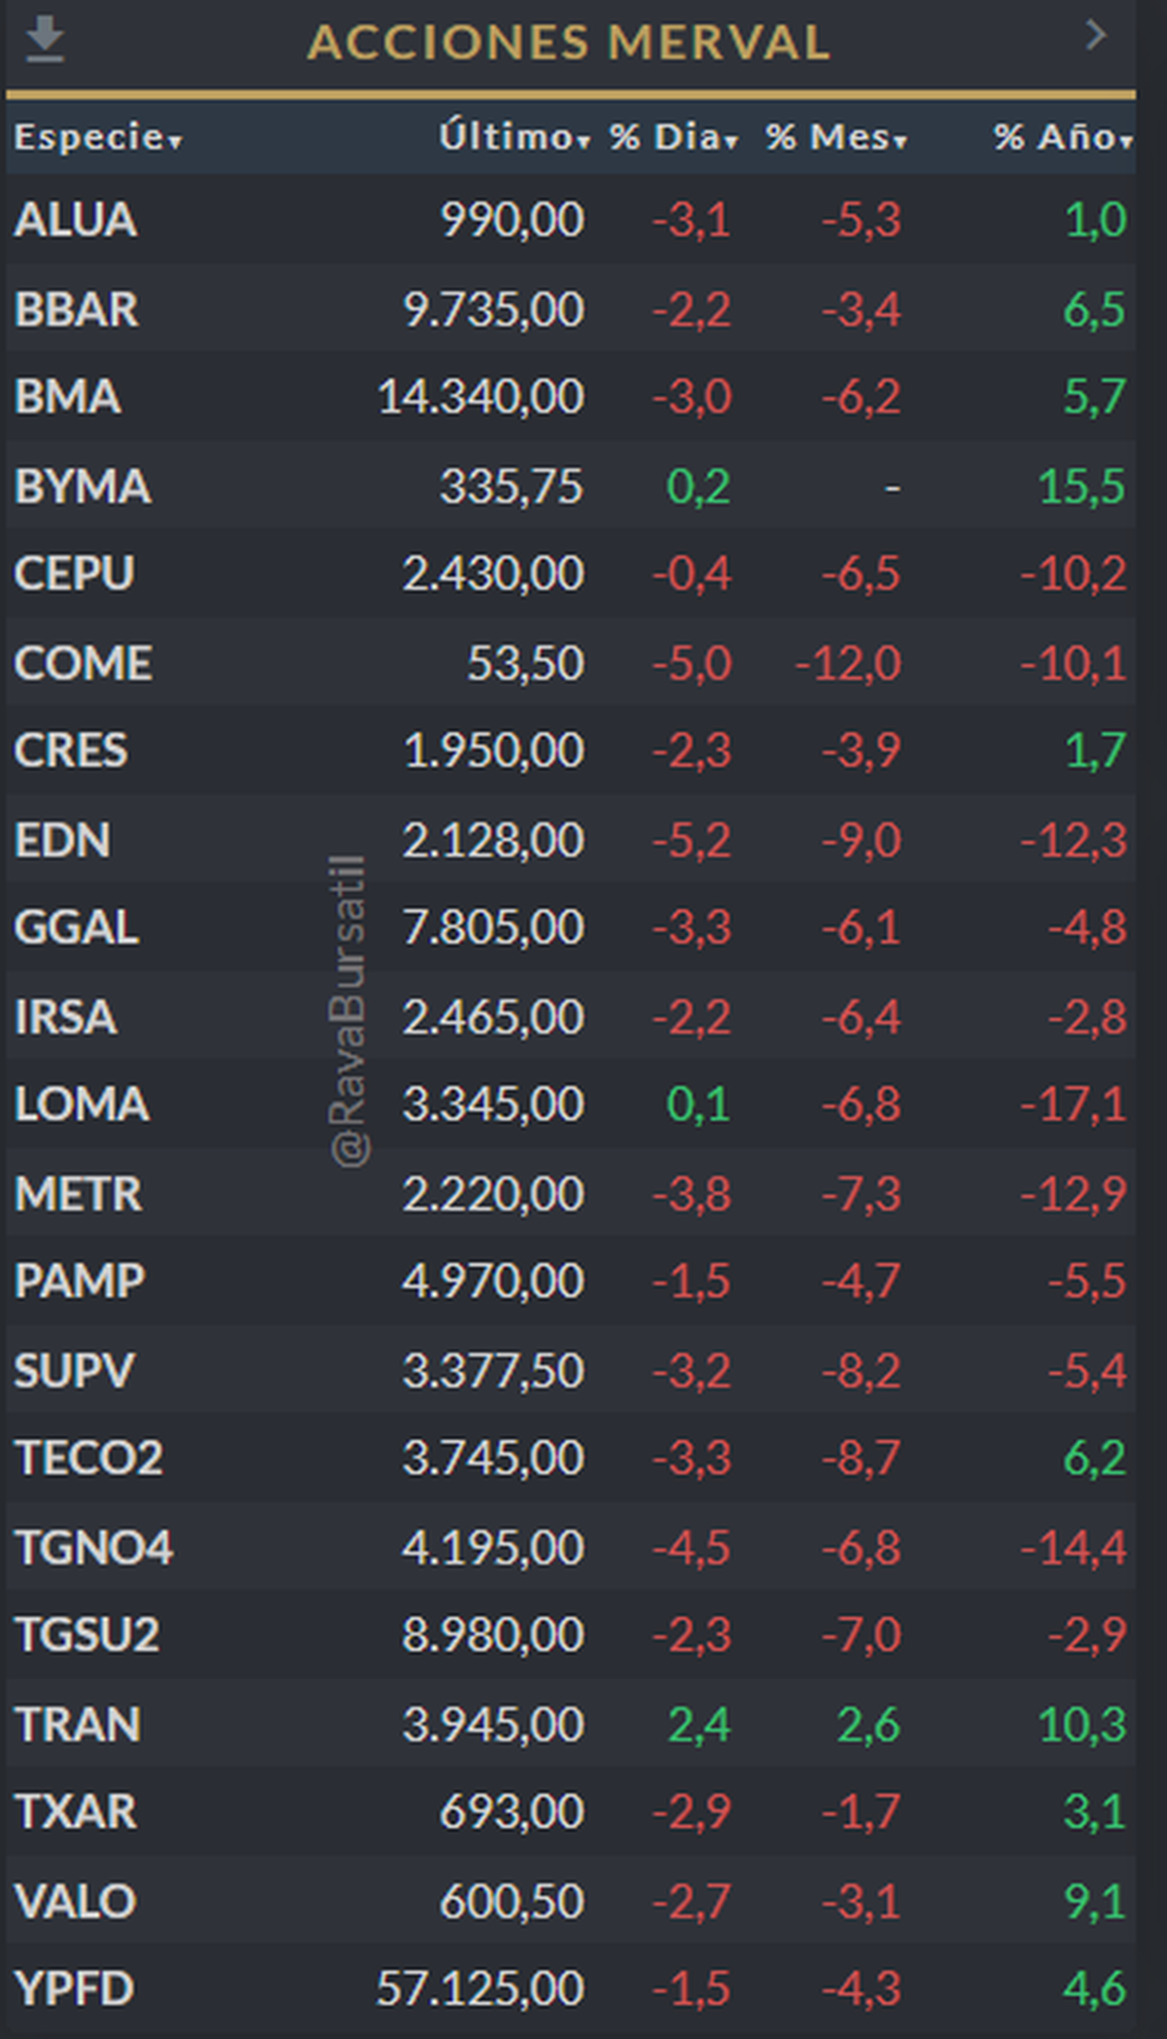
Task: Sort by the % Dia column header
Action: (x=673, y=137)
